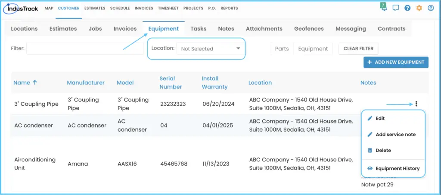The width and height of the screenshot is (441, 195).
Task: Open ESTIMATES in top navigation
Action: click(x=95, y=8)
